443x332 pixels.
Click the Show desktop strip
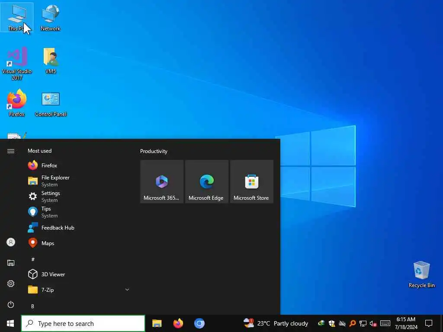tap(442, 323)
